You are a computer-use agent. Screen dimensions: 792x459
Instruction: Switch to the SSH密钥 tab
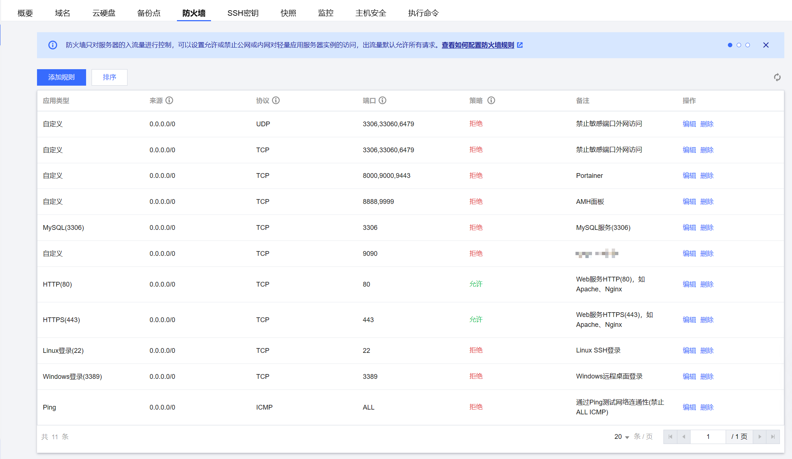243,13
